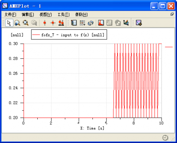
Task: Open the red histogram FFT plot icon
Action: (x=101, y=23)
